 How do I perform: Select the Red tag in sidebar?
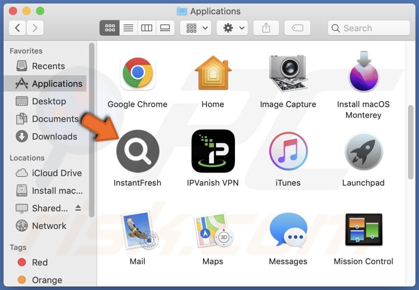point(45,262)
